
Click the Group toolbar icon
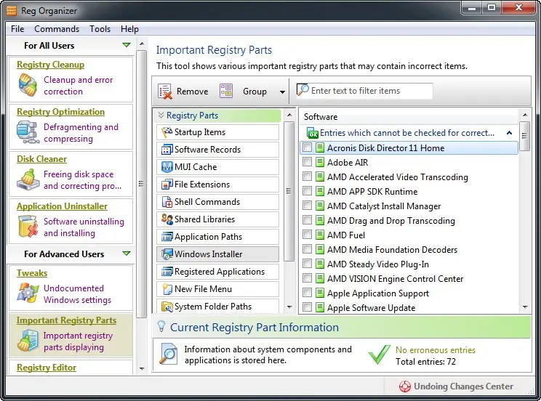pyautogui.click(x=226, y=91)
